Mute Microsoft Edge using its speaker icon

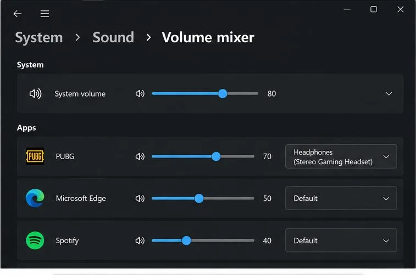(140, 198)
